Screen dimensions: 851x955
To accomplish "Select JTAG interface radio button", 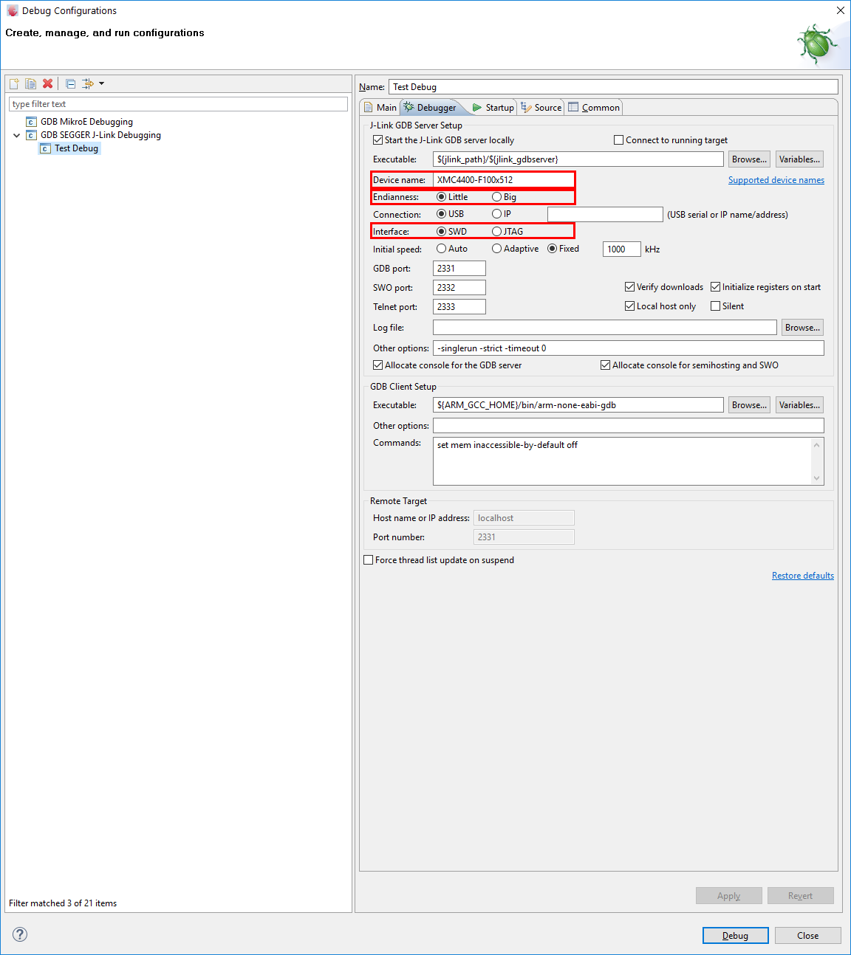I will click(x=497, y=232).
